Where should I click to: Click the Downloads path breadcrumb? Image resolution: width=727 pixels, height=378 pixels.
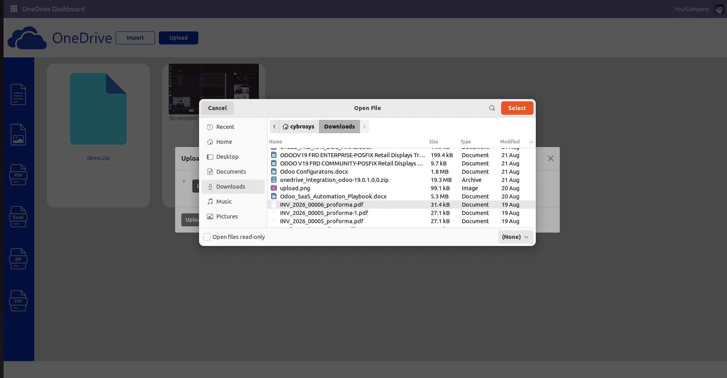340,127
